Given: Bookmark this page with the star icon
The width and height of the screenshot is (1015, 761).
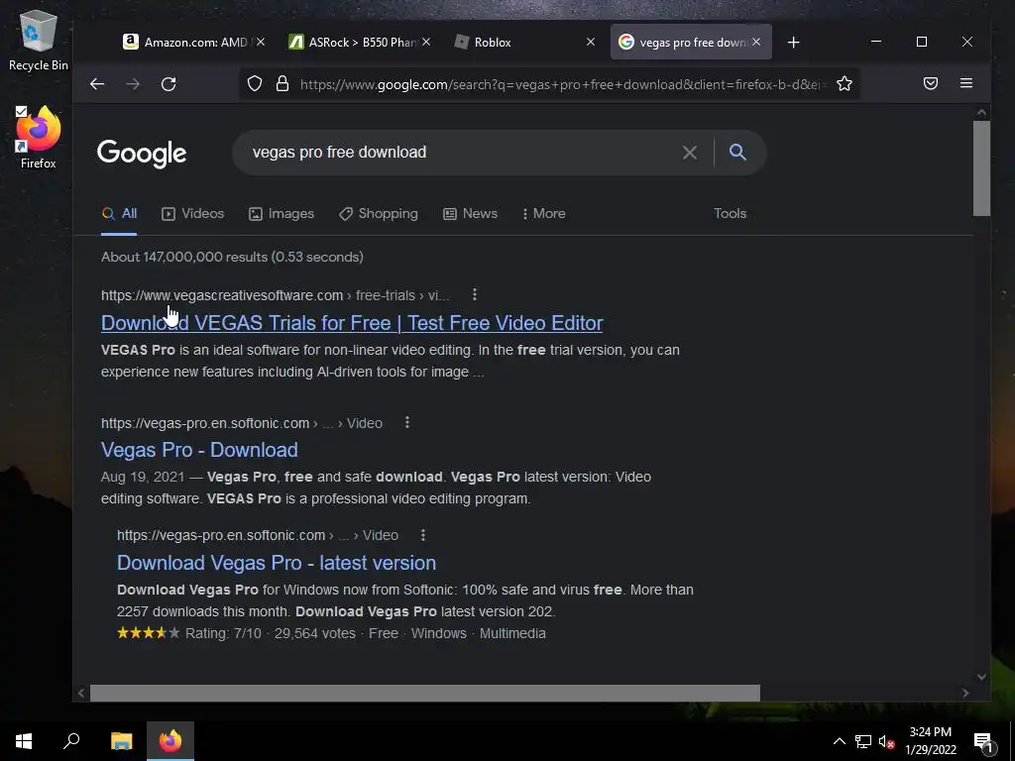Looking at the screenshot, I should pyautogui.click(x=845, y=83).
